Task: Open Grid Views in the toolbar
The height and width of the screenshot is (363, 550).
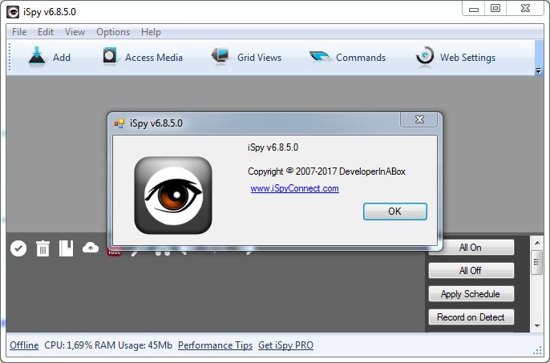Action: (x=247, y=57)
